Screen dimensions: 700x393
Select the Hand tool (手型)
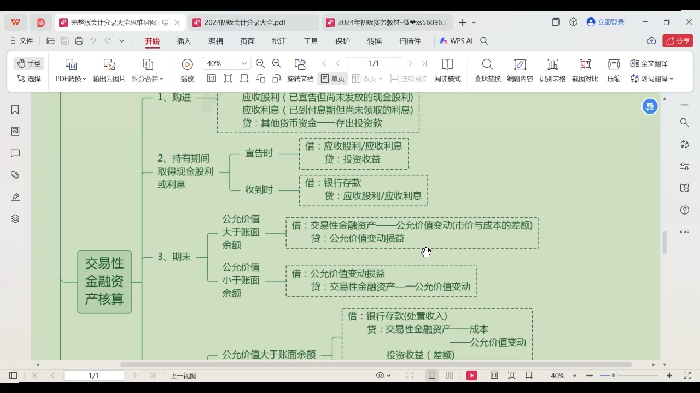[29, 63]
